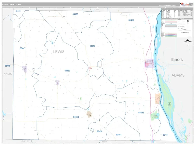Viewport: 195px width, 146px height.
Task: Select ZIP code label 63447
Action: click(23, 48)
